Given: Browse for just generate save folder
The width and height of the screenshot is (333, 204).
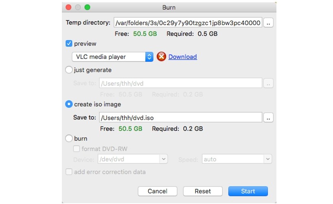Looking at the screenshot, I should [268, 83].
